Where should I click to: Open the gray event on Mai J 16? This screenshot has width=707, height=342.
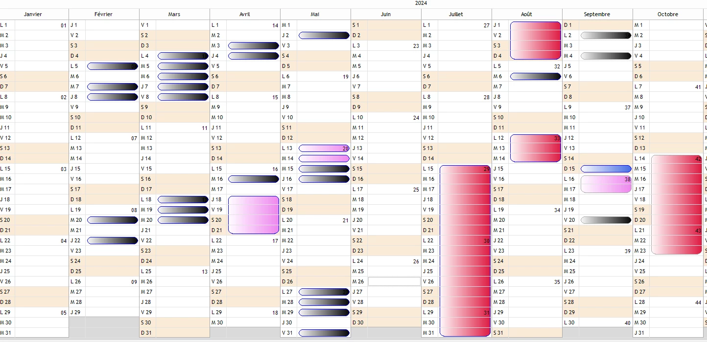click(324, 179)
